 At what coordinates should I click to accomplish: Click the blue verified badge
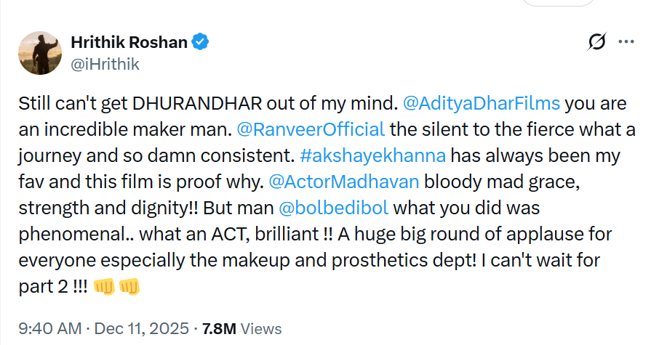click(x=201, y=43)
